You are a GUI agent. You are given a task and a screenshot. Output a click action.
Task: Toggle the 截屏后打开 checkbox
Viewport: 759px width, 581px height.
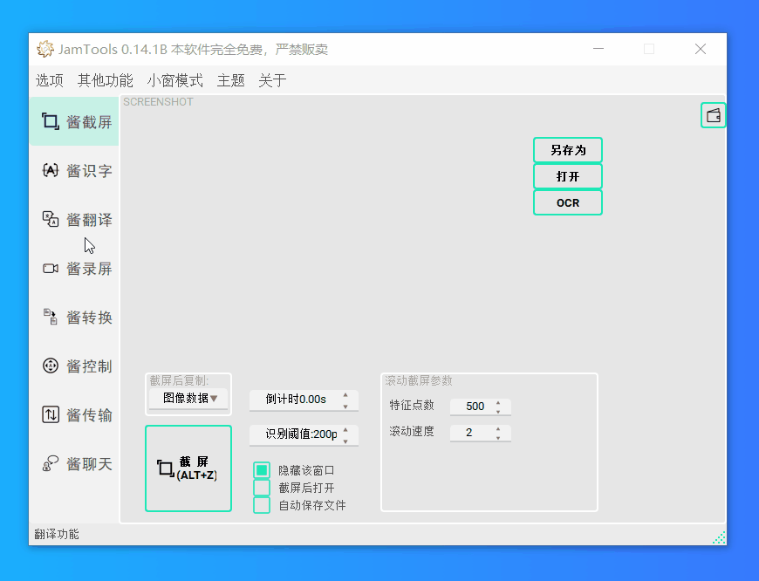pos(262,488)
